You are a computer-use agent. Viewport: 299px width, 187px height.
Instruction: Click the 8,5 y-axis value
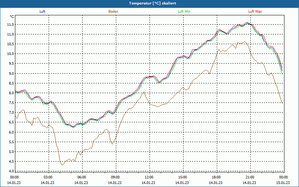(11, 83)
